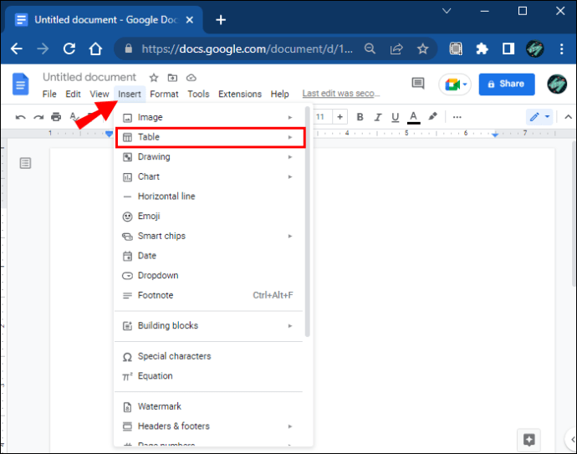
Task: Click the Google Docs home icon
Action: coord(21,84)
